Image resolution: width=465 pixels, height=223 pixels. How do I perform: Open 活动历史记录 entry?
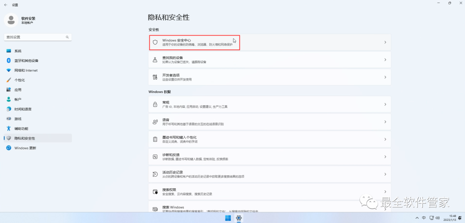270,174
